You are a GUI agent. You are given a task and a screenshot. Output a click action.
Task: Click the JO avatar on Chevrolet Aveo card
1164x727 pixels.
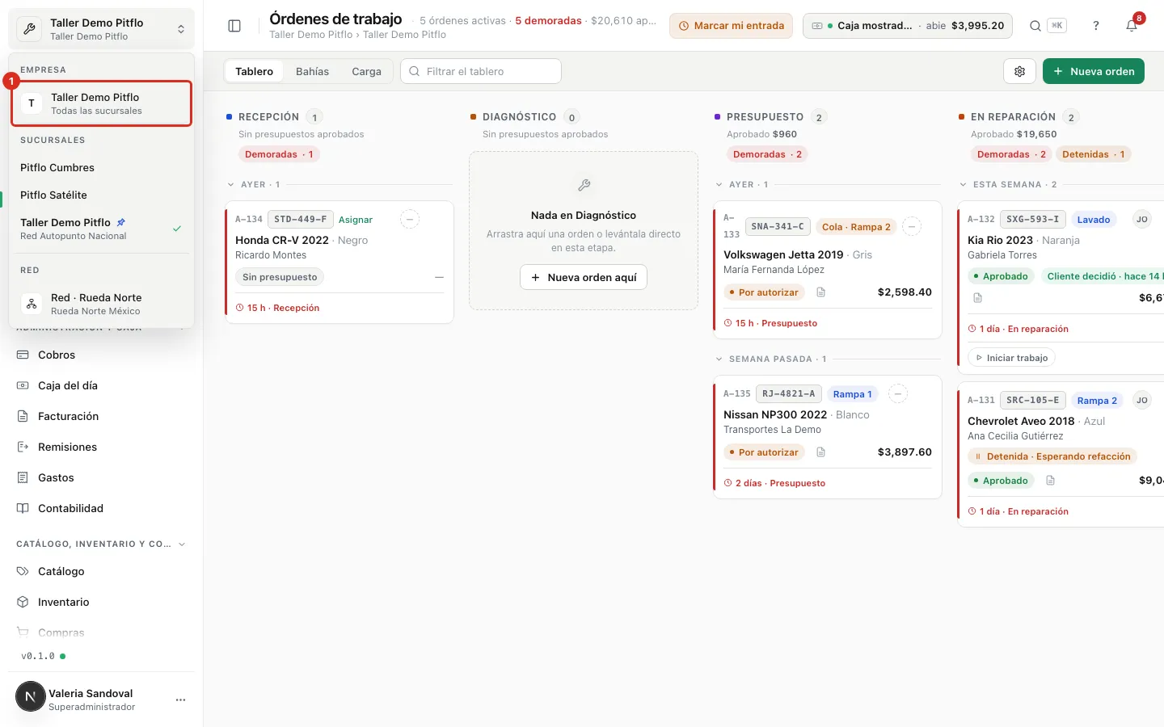[1141, 400]
